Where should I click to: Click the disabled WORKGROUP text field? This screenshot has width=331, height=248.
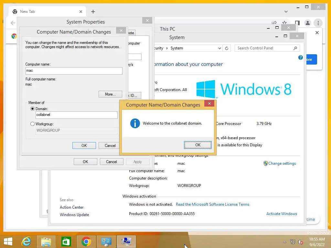tap(76, 130)
